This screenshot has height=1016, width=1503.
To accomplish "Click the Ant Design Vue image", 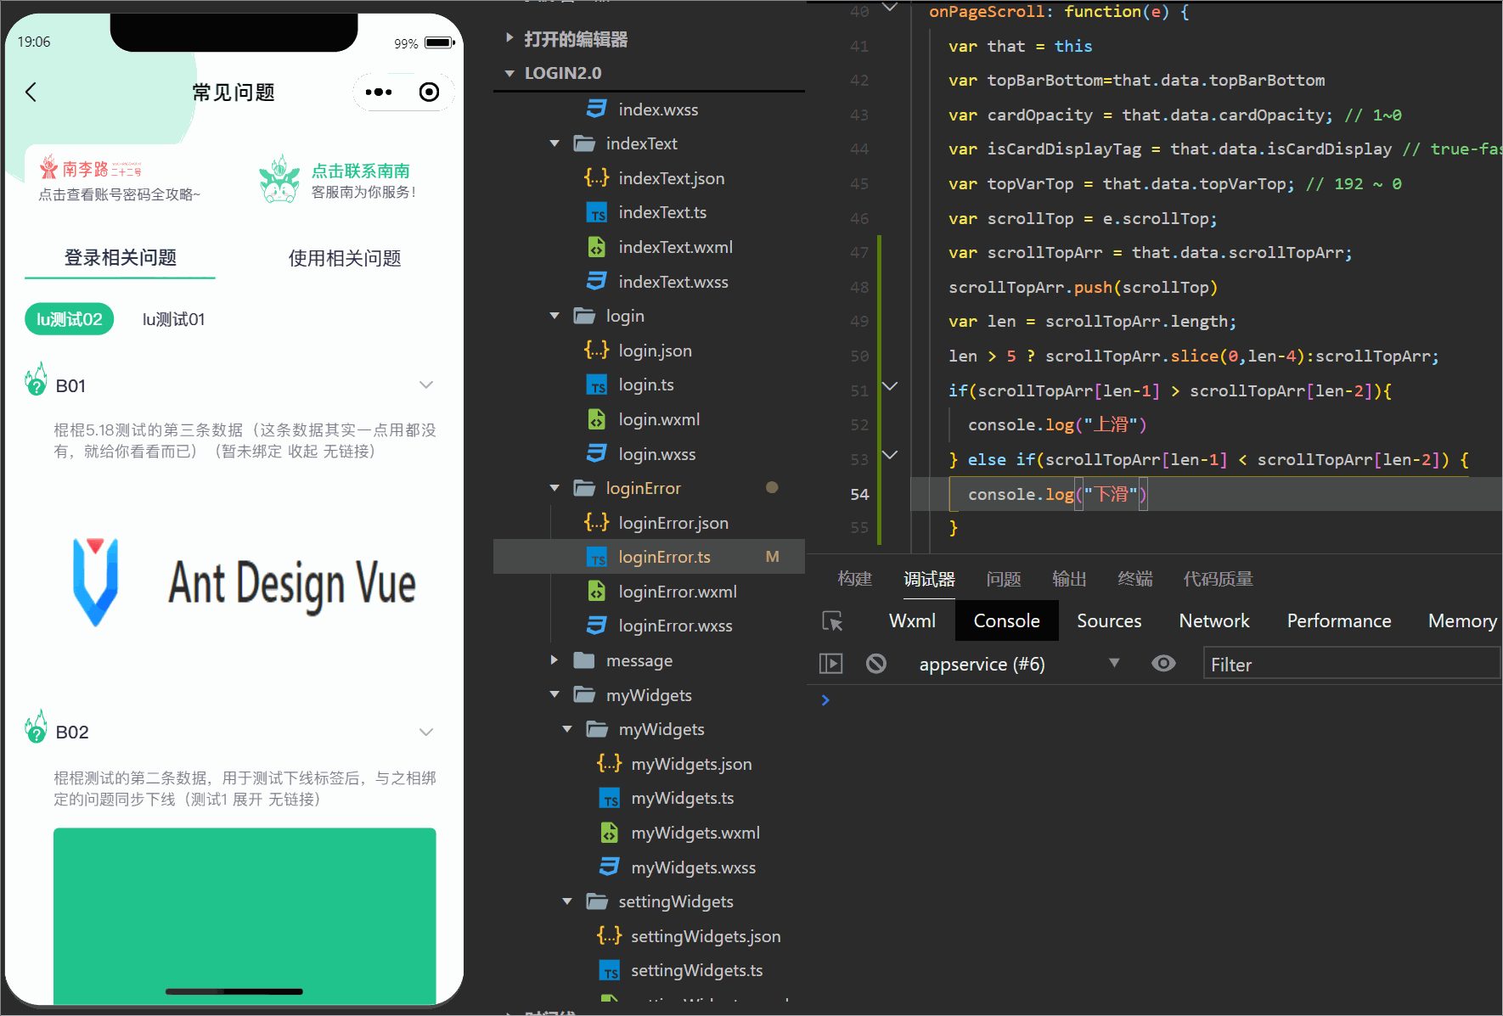I will (245, 583).
